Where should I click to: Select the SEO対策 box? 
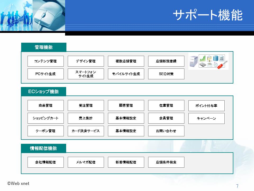tap(166, 74)
